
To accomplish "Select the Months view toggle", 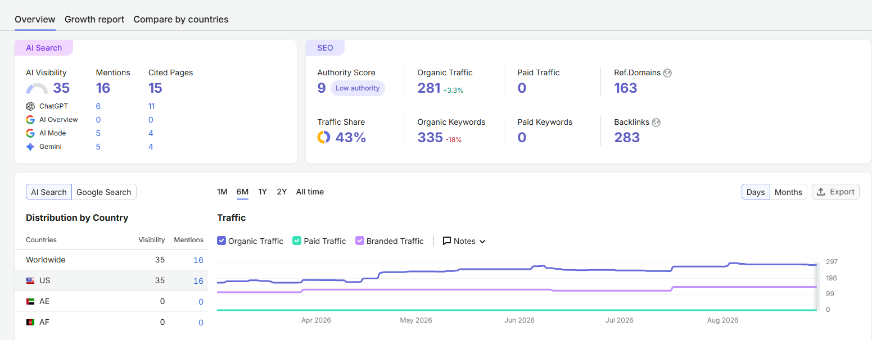I will [788, 192].
